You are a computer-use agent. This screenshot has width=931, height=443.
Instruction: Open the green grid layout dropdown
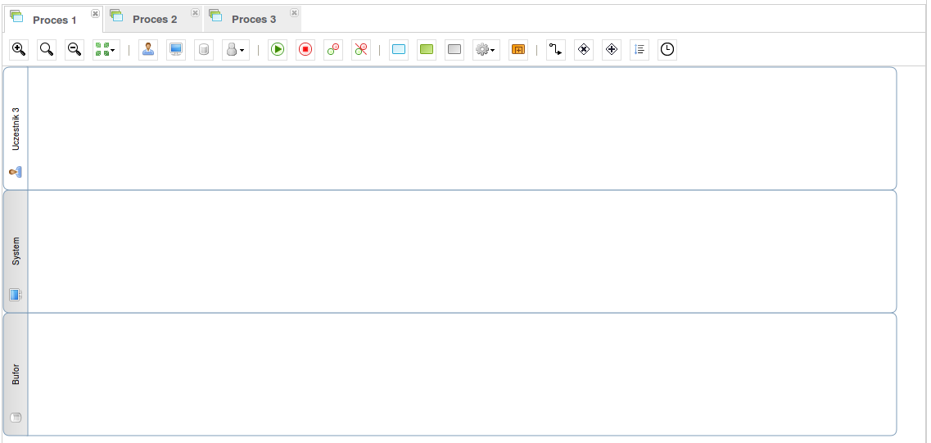pos(106,50)
